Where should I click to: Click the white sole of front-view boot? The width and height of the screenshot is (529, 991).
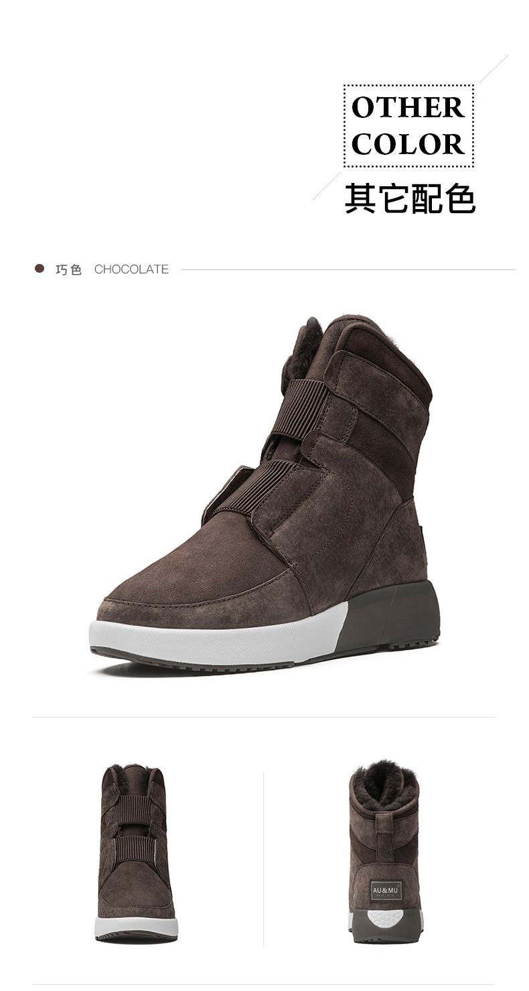click(x=137, y=927)
